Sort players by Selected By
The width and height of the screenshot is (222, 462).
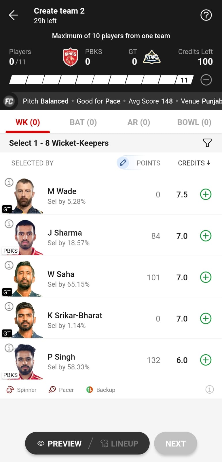tap(33, 163)
